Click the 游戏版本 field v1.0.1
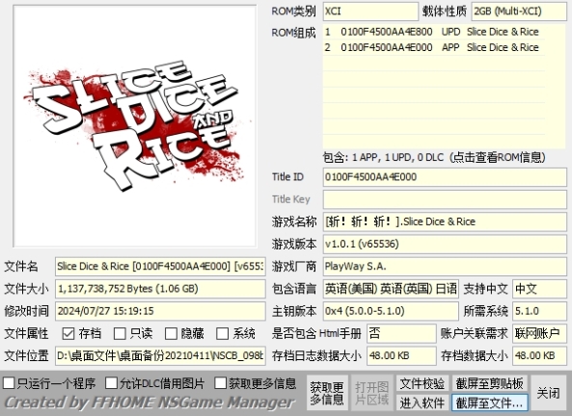 click(445, 244)
